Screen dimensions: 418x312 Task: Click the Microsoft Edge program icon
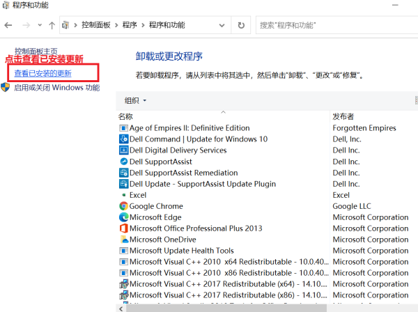click(x=123, y=217)
